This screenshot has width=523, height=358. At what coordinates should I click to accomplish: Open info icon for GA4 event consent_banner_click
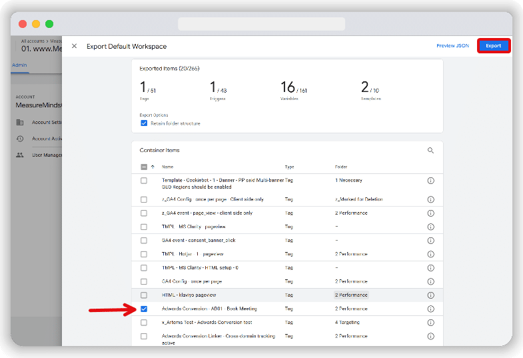coord(430,241)
